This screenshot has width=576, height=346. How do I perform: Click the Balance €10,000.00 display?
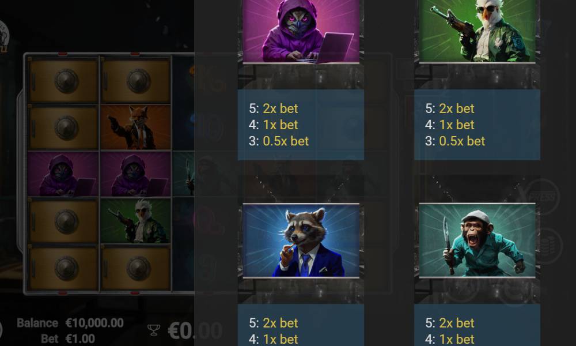click(x=70, y=323)
